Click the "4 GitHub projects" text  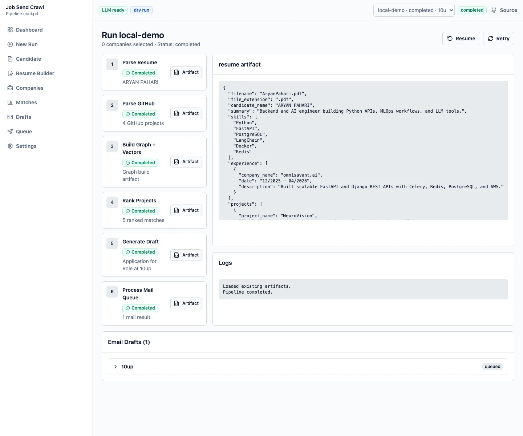point(143,123)
